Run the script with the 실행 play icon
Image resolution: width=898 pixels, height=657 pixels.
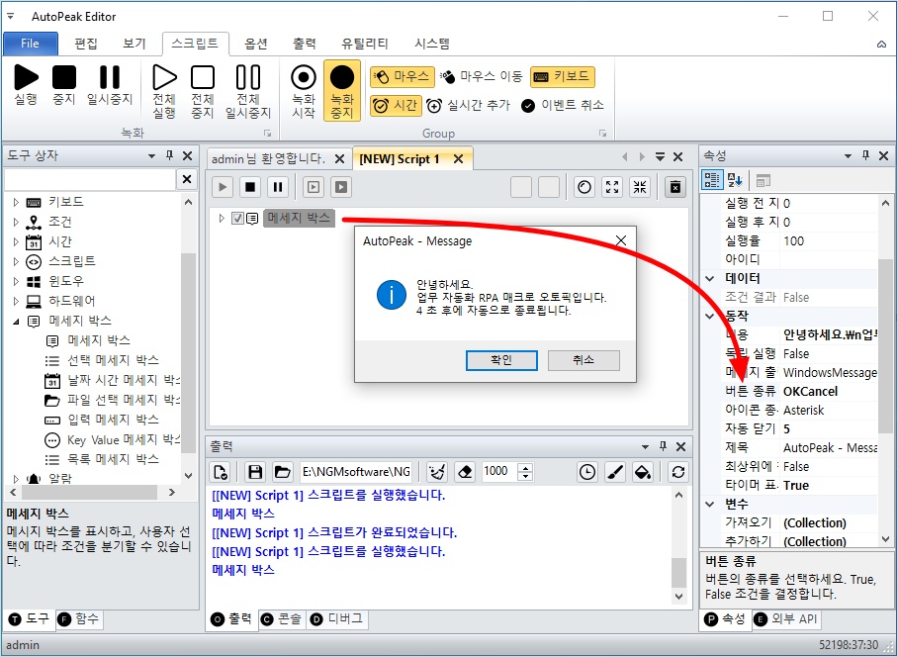click(27, 84)
